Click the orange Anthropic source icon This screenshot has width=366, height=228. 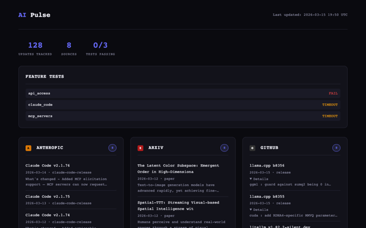28,148
